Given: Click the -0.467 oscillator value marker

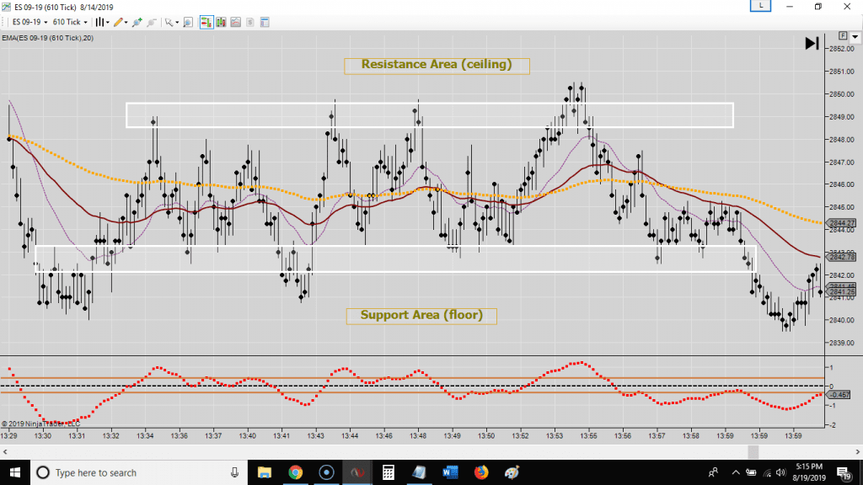Looking at the screenshot, I should 840,395.
